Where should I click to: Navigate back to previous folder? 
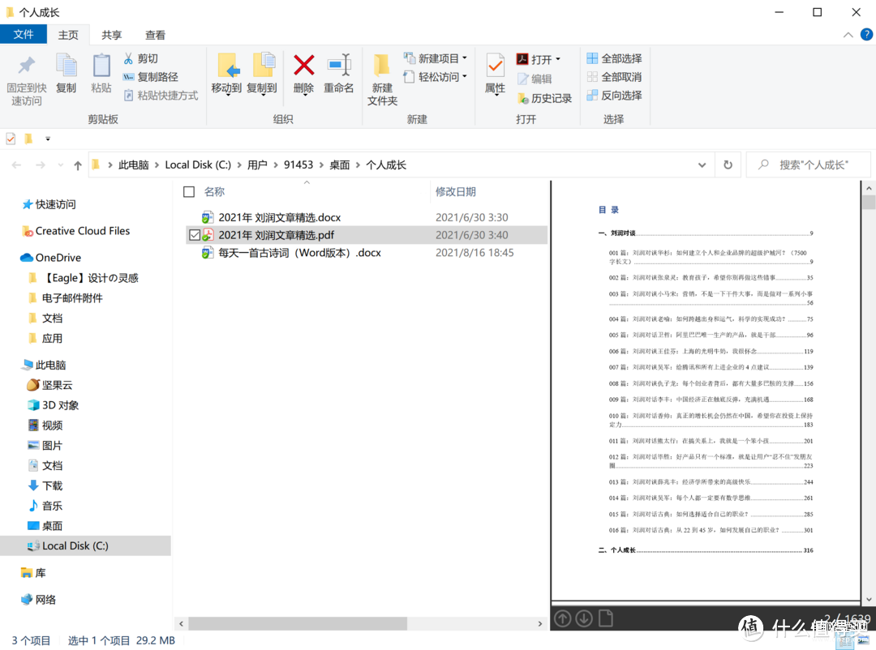coord(17,165)
